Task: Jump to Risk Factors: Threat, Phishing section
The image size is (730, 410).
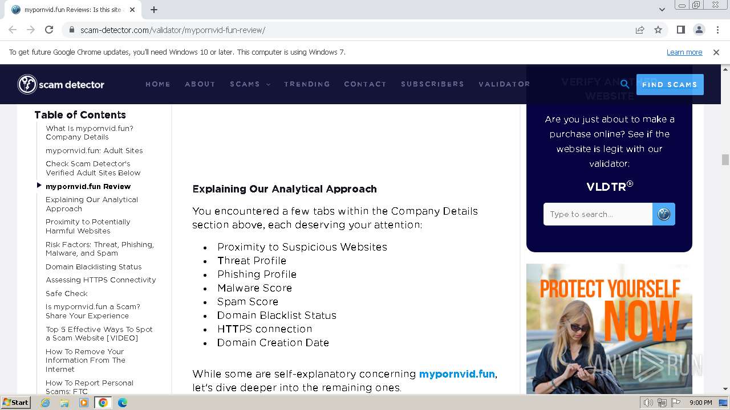Action: [100, 249]
